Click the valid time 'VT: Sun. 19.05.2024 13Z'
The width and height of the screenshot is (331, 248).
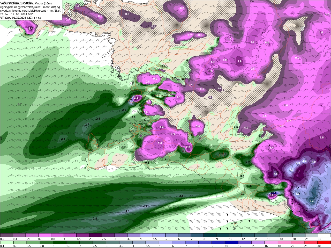pyautogui.click(x=16, y=18)
